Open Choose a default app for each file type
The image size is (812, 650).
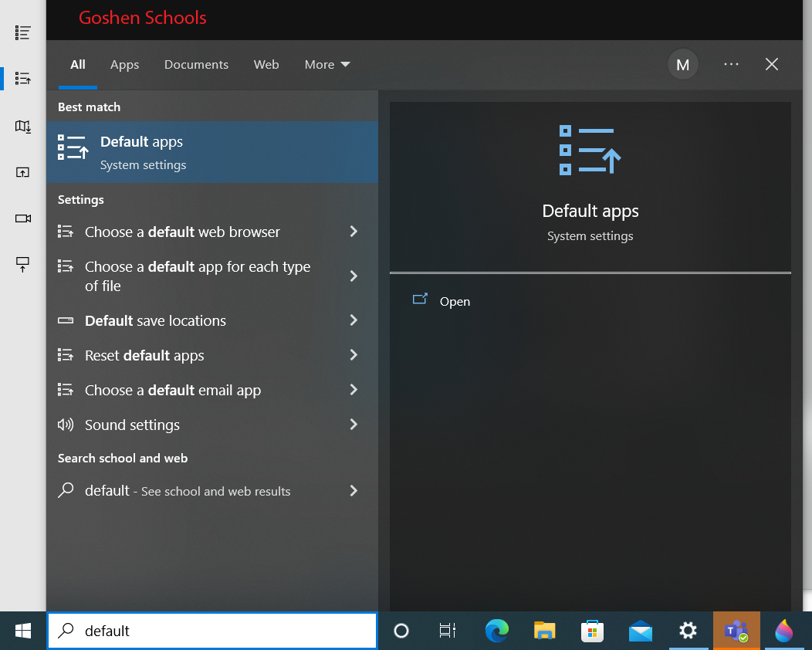pyautogui.click(x=212, y=276)
